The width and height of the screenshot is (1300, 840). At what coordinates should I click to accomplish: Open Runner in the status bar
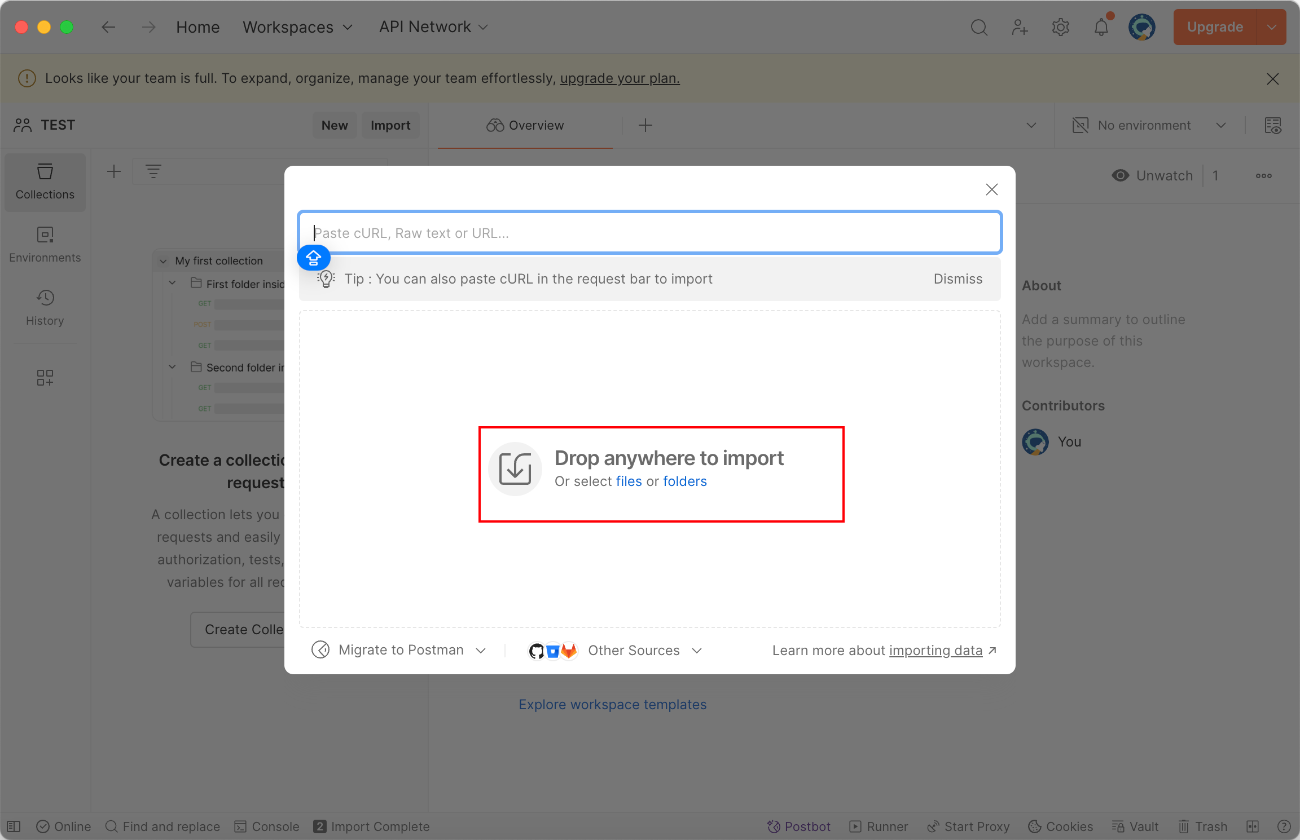(x=879, y=826)
